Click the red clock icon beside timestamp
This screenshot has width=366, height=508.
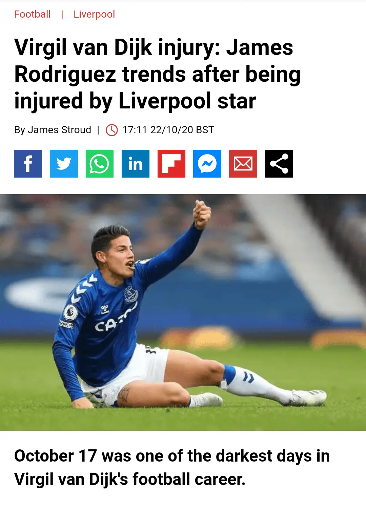click(x=112, y=130)
